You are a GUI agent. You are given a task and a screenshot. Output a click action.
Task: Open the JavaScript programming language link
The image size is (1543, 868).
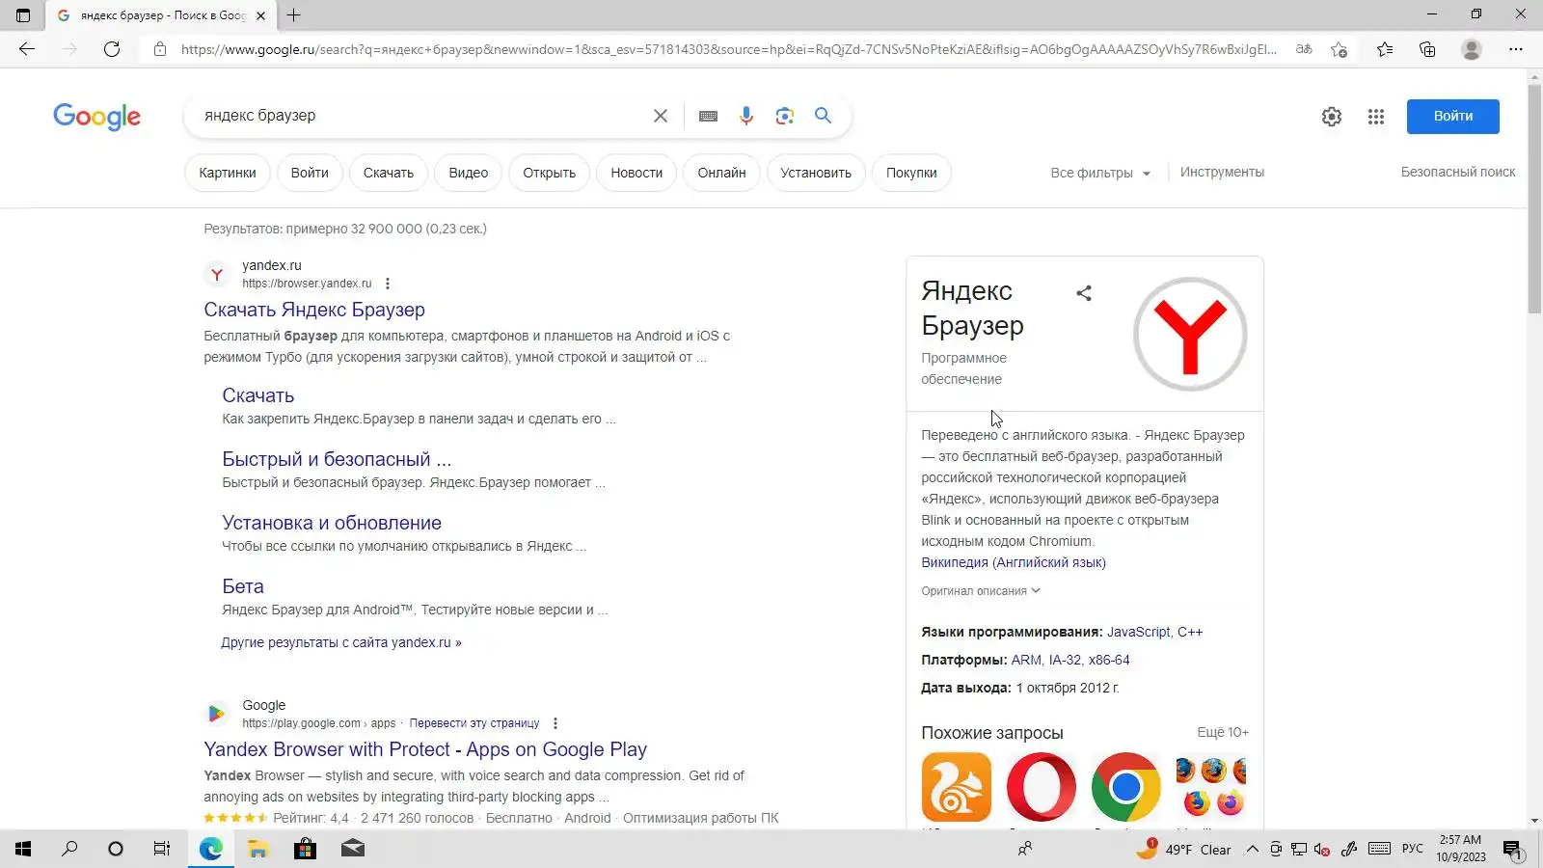click(1138, 632)
